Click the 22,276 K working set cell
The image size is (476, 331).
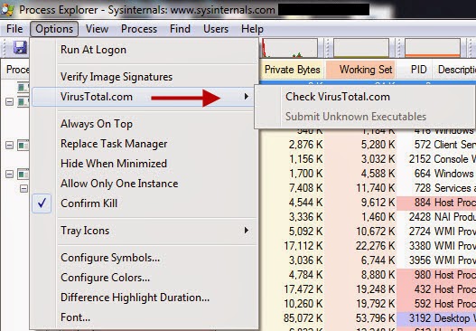376,246
